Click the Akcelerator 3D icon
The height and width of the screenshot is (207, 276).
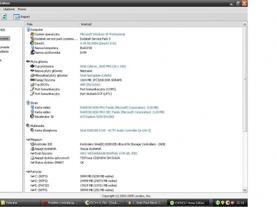[32, 117]
